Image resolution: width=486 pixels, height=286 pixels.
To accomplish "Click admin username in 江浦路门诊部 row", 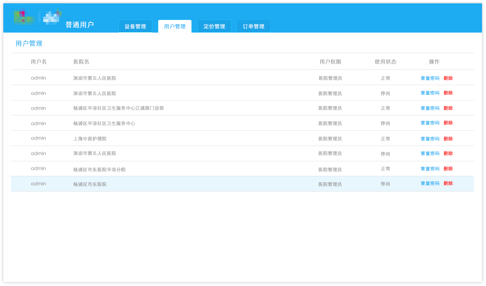I will 39,108.
